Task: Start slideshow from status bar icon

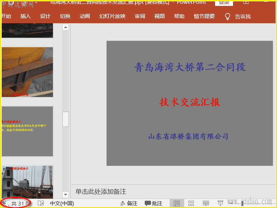Action: pos(220,203)
